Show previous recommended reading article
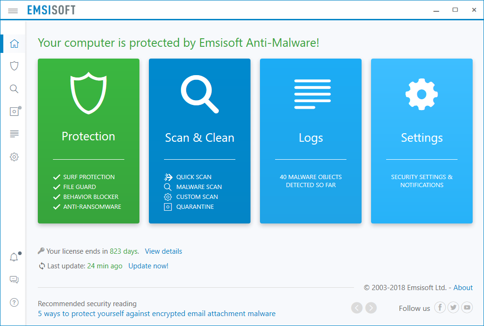 point(357,308)
